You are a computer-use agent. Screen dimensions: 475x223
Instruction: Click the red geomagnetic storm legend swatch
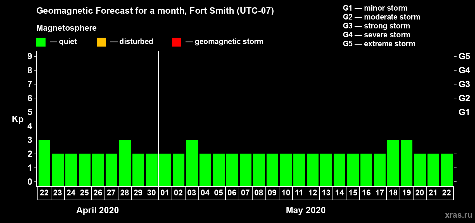177,42
